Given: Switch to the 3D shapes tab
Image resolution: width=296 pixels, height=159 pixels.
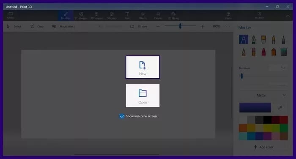Looking at the screenshot, I should (x=96, y=16).
